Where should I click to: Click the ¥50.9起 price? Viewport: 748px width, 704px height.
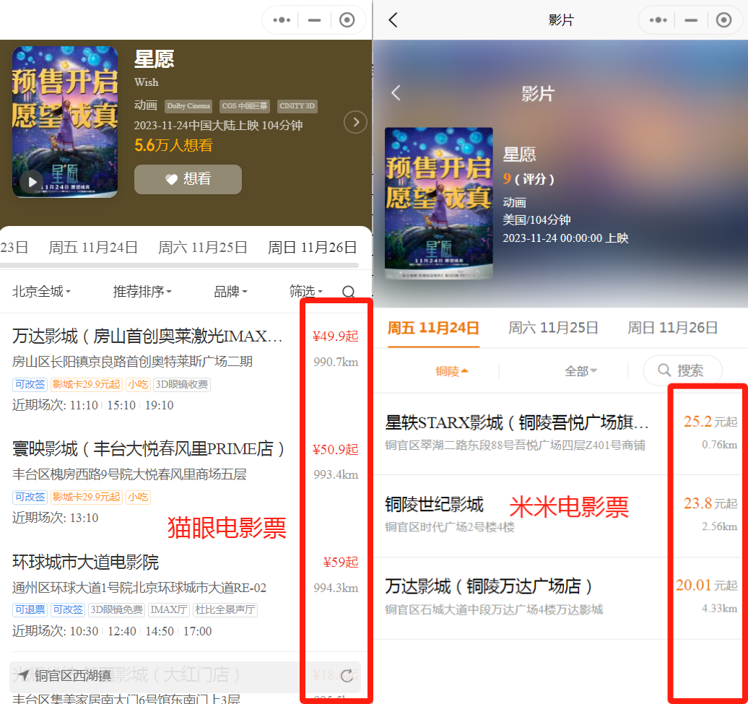tap(335, 449)
